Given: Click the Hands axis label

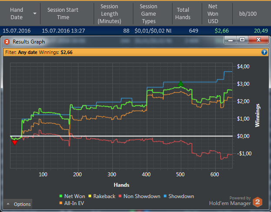Looking at the screenshot, I should point(122,185).
